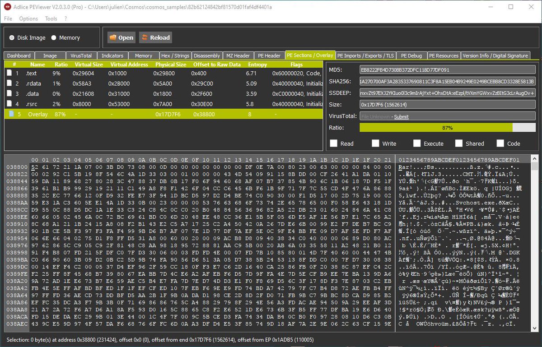Click the MD5 hash field
542x347 pixels.
pyautogui.click(x=448, y=70)
